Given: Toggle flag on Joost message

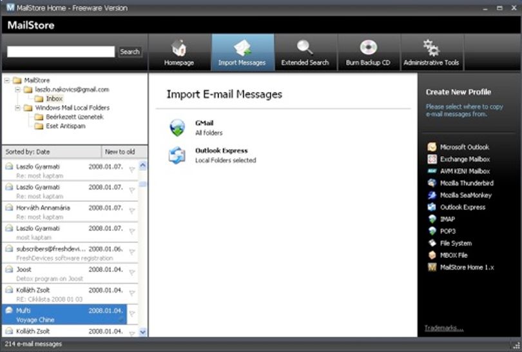Looking at the screenshot, I should pos(132,273).
